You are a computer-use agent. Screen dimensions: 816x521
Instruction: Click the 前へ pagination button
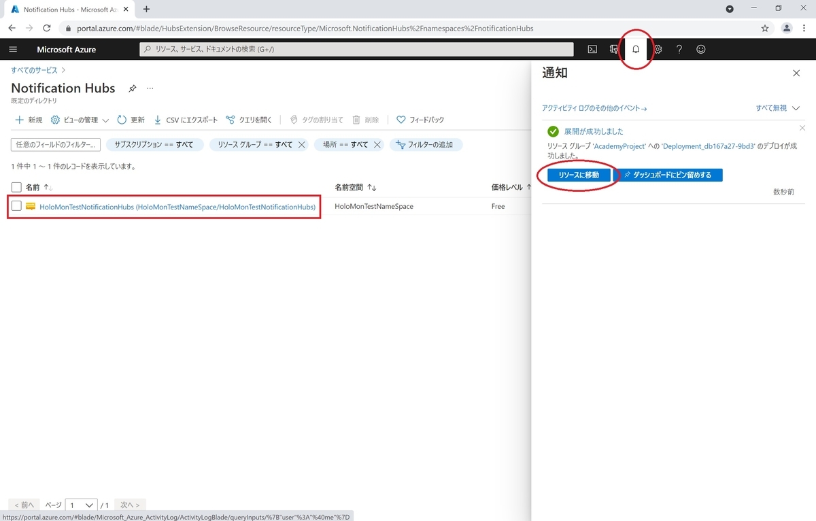pos(24,505)
